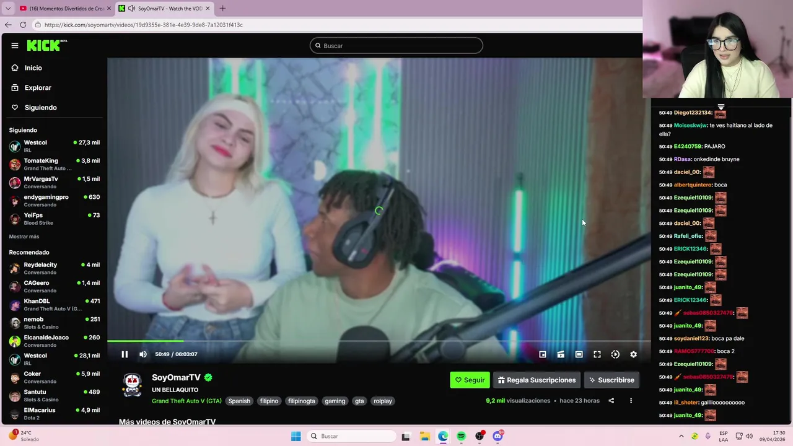This screenshot has height=446, width=793.
Task: Click Regala Suscripciones button
Action: pyautogui.click(x=537, y=380)
